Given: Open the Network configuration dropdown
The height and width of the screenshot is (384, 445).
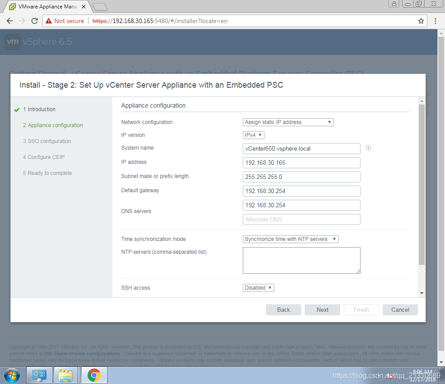Looking at the screenshot, I should click(288, 122).
